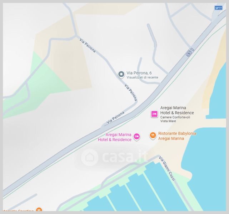The width and height of the screenshot is (229, 214).
Task: Select the pink square hotel icon
Action: pos(154,114)
